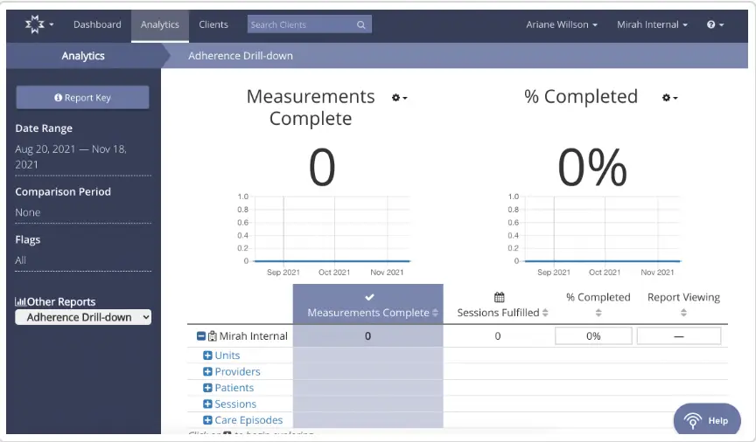The height and width of the screenshot is (442, 756).
Task: Open the Other Reports dropdown
Action: (x=83, y=317)
